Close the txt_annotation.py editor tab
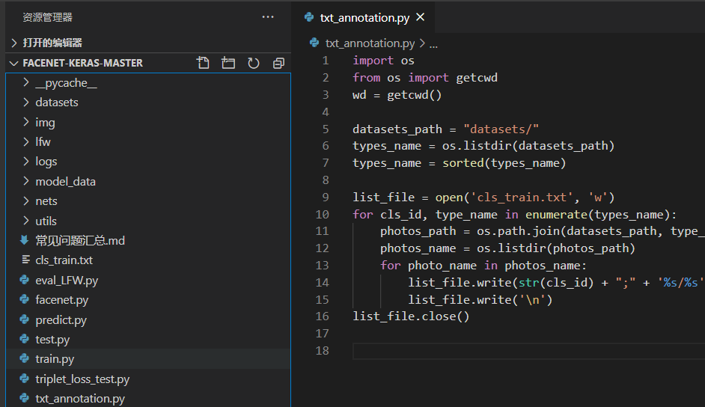705x407 pixels. point(421,17)
